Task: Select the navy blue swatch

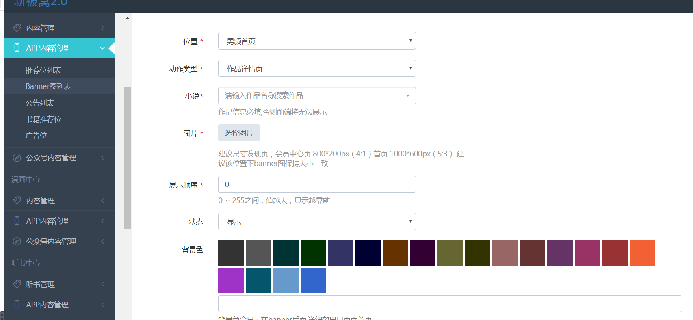Action: click(368, 253)
